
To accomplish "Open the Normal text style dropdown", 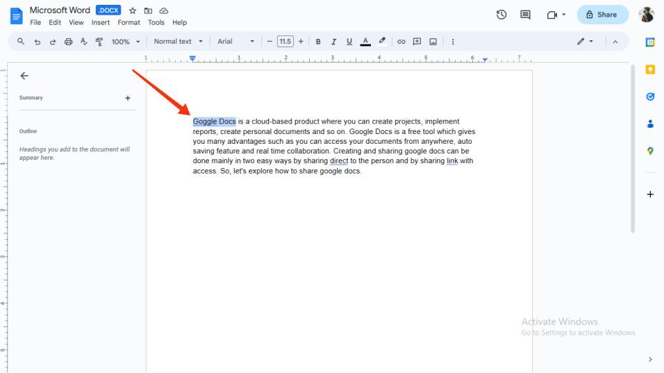I will tap(178, 42).
